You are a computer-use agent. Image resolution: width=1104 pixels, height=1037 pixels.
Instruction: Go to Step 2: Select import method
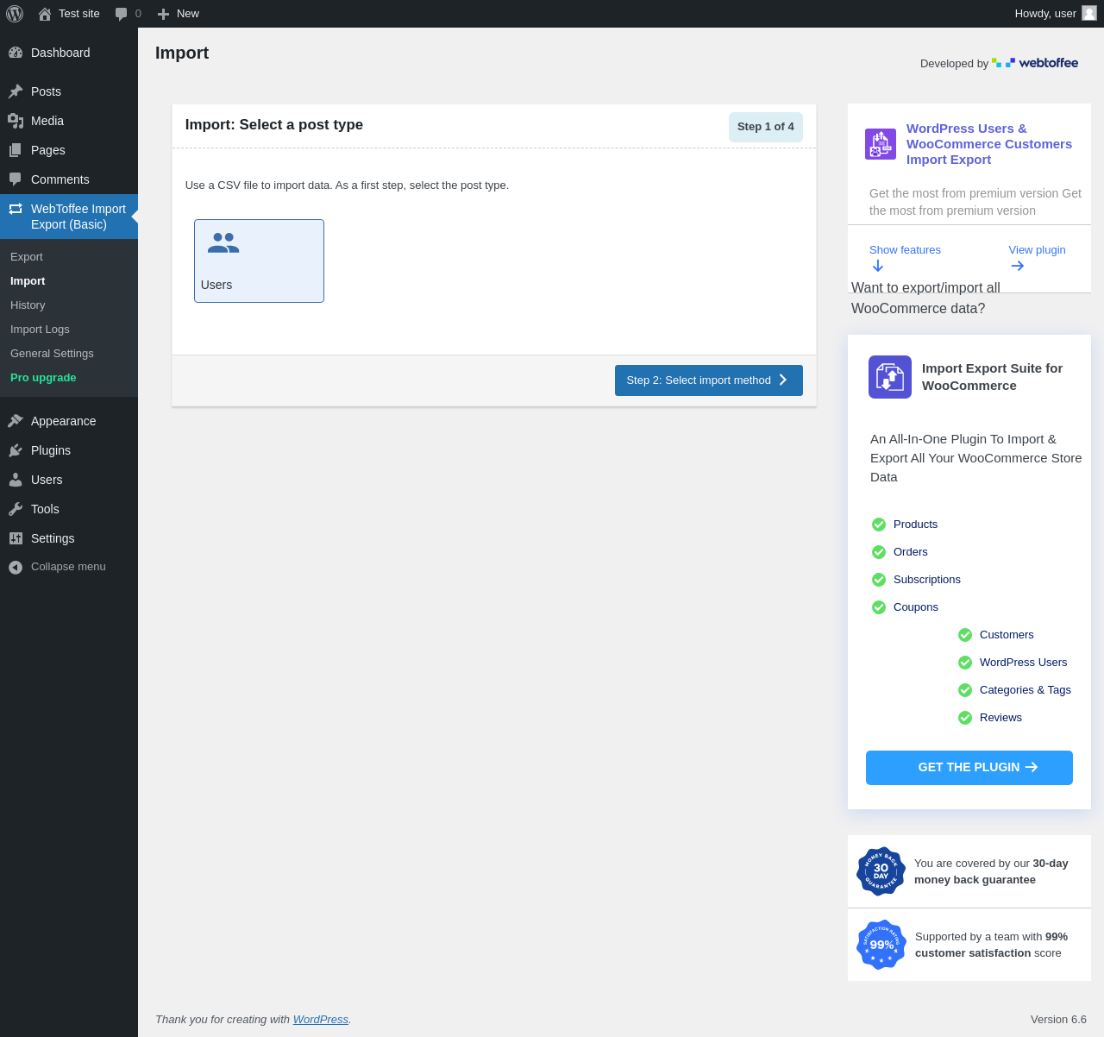tap(709, 380)
